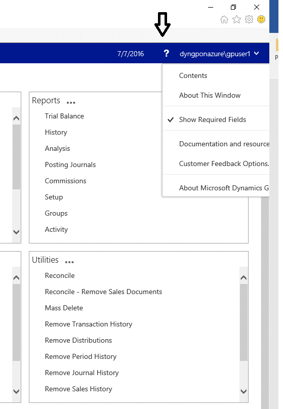Click scroll-up arrow left of Reports

[x=16, y=118]
